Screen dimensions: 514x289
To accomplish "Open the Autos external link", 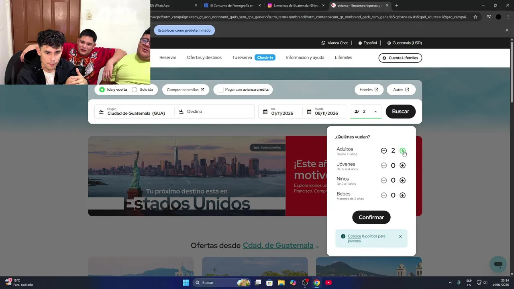I will point(401,90).
